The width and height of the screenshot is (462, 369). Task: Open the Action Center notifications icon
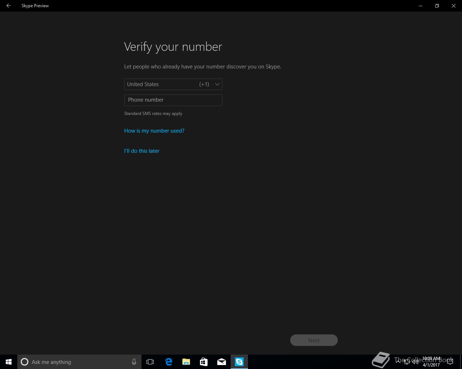(450, 362)
